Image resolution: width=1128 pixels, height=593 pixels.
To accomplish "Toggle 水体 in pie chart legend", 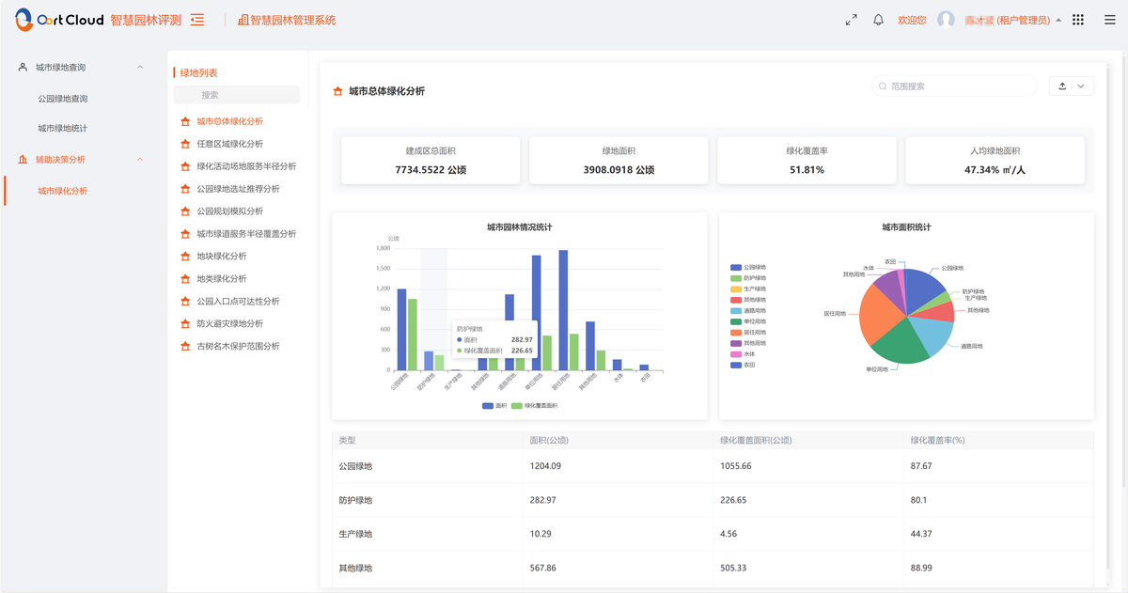I will [x=744, y=354].
